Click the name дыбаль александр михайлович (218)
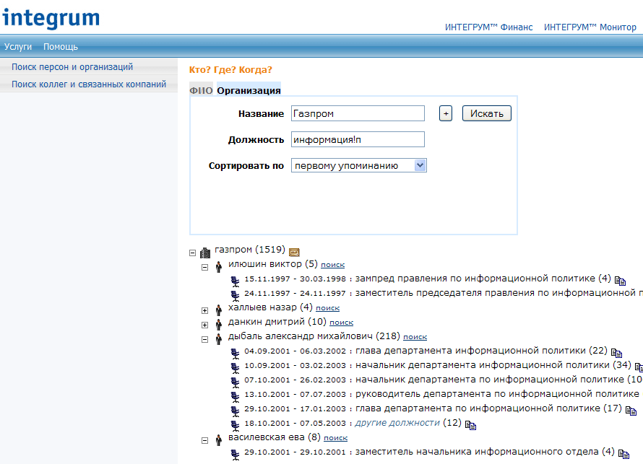The width and height of the screenshot is (643, 464). point(314,336)
